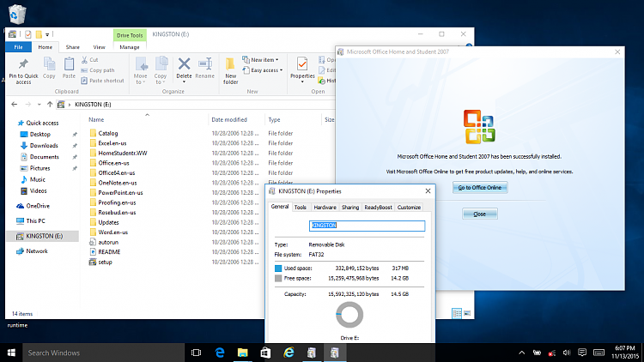The height and width of the screenshot is (362, 644).
Task: Sort by Date modified column header
Action: pyautogui.click(x=229, y=120)
